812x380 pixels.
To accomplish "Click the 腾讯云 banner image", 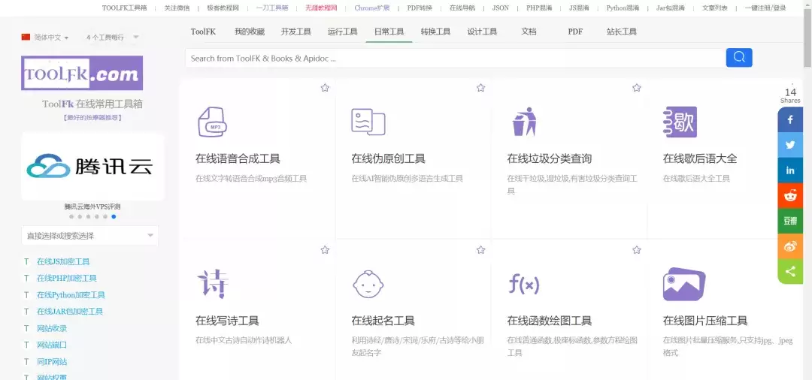I will coord(92,167).
